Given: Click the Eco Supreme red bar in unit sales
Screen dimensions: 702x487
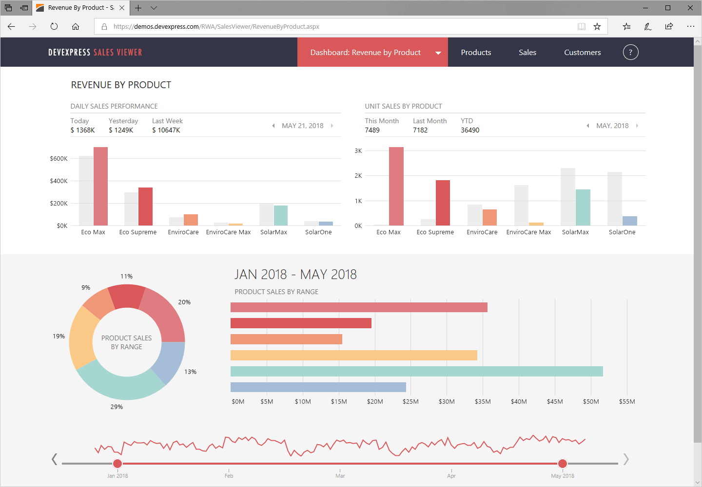Looking at the screenshot, I should pos(443,203).
